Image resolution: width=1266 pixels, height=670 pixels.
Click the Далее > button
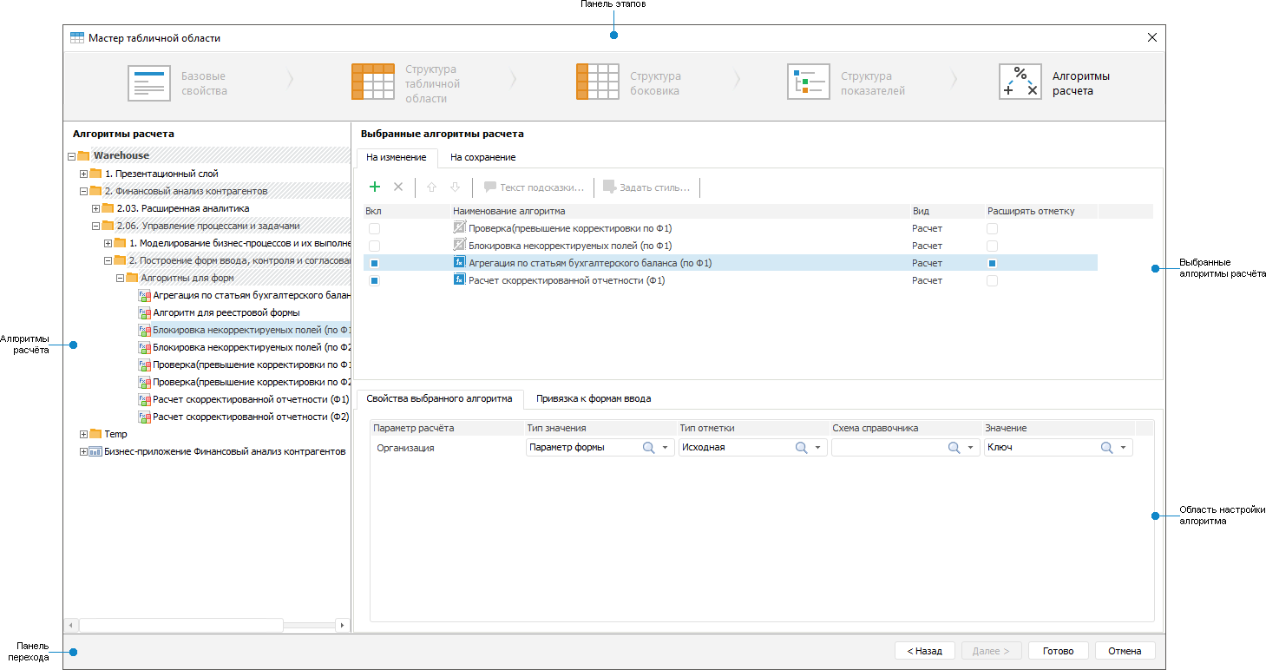tap(992, 651)
